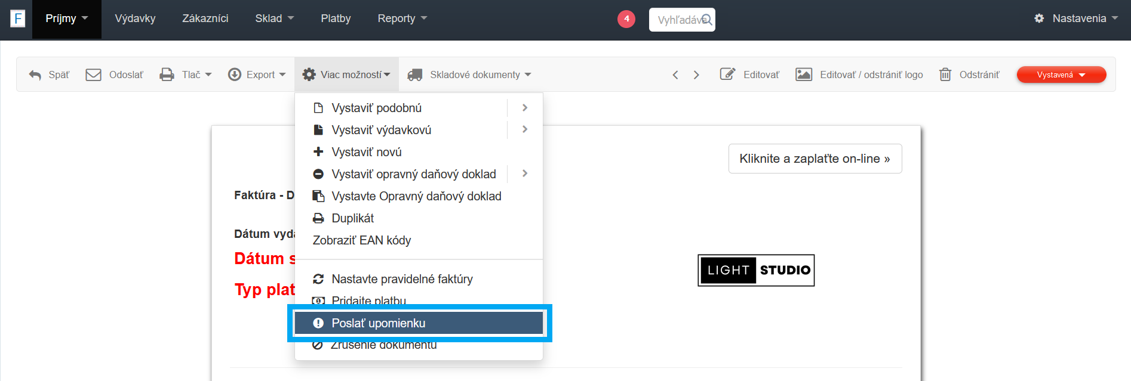1131x381 pixels.
Task: Click the Odoslať envelope icon
Action: tap(93, 75)
